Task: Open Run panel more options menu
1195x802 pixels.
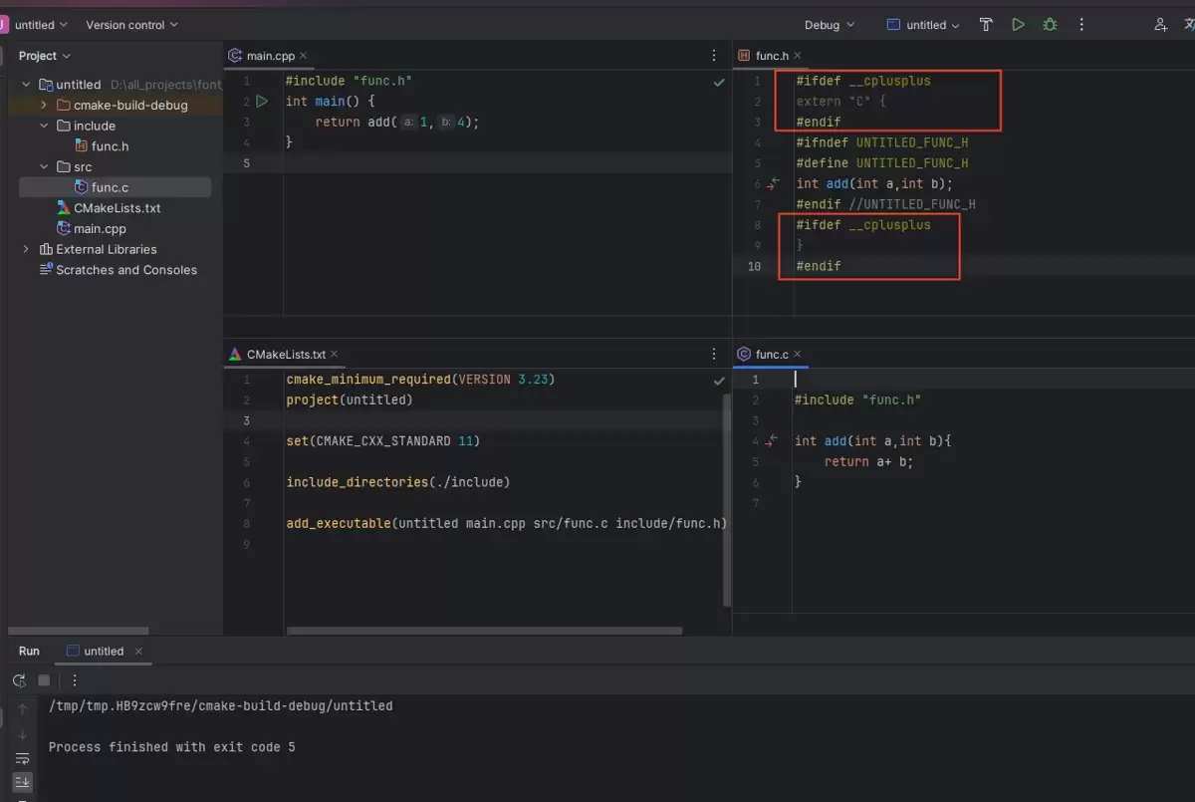Action: pyautogui.click(x=73, y=680)
